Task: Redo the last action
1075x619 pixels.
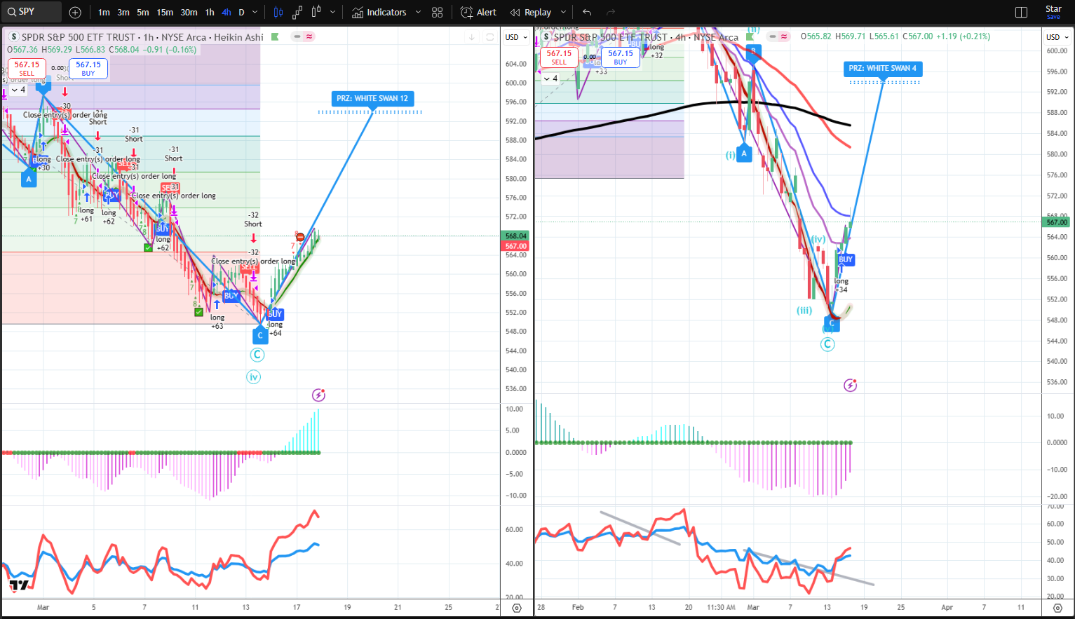Action: coord(611,12)
